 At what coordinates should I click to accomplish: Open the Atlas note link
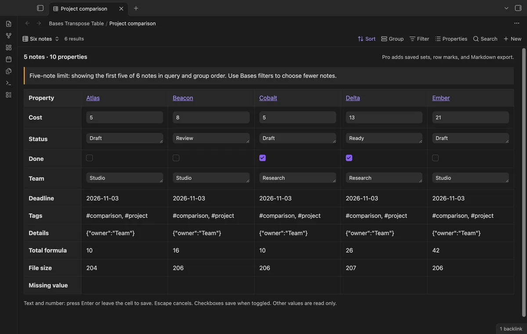93,98
